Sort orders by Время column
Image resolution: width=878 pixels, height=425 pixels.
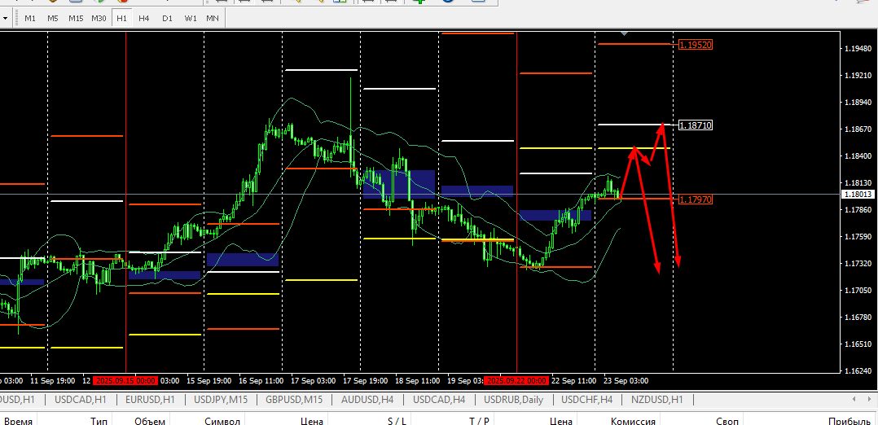point(19,422)
